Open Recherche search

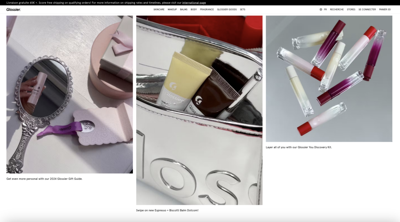pos(337,9)
